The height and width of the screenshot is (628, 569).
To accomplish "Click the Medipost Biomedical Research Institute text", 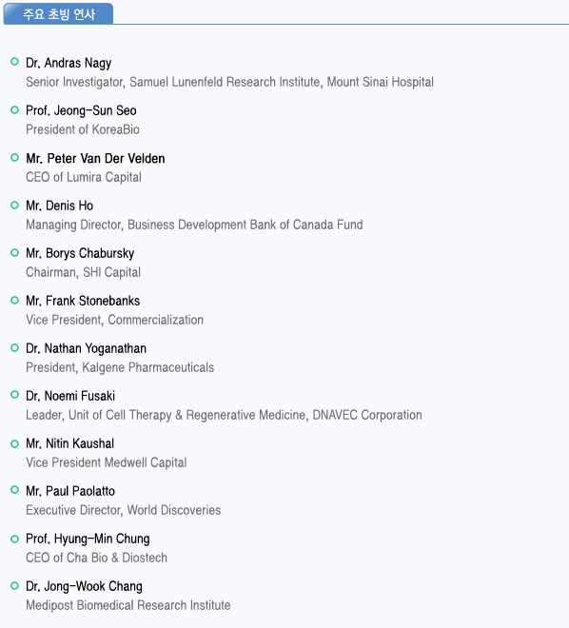I will click(128, 605).
